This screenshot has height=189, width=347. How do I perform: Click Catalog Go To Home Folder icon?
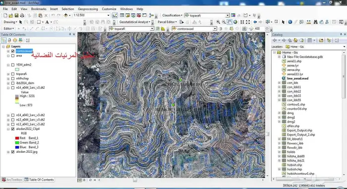pyautogui.click(x=295, y=40)
